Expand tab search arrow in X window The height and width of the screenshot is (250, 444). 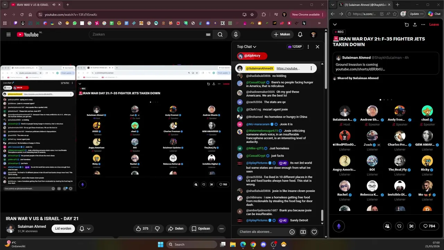tap(333, 5)
